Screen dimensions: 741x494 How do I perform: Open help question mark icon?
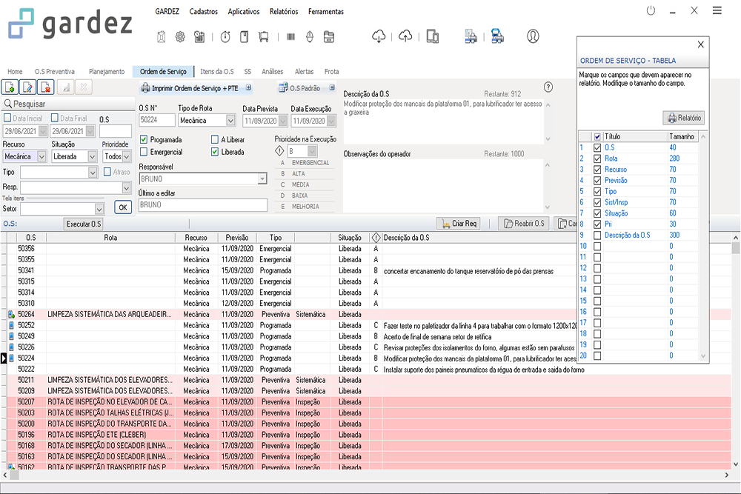click(548, 87)
